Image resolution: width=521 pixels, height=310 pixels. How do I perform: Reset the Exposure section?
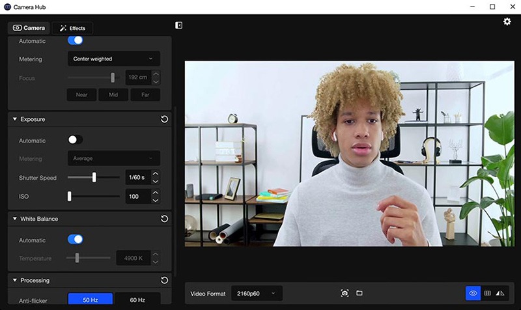tap(164, 120)
